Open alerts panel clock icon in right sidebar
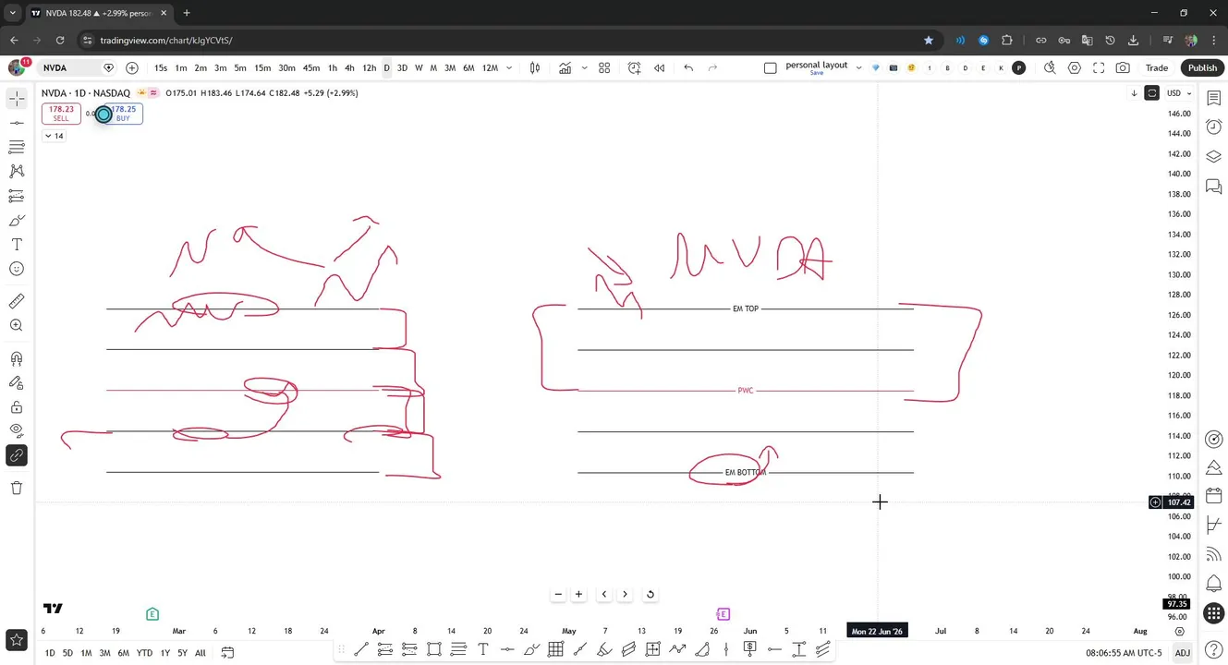This screenshot has height=665, width=1228. [1214, 127]
